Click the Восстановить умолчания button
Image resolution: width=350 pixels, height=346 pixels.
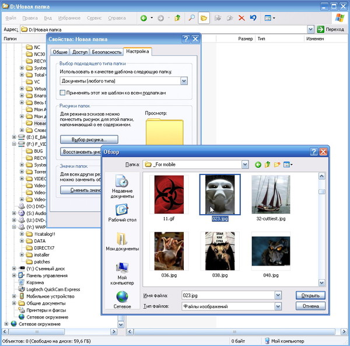pyautogui.click(x=80, y=152)
